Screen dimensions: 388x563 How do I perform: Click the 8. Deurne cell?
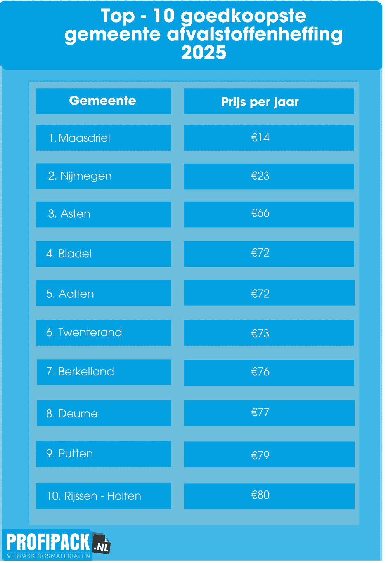104,413
